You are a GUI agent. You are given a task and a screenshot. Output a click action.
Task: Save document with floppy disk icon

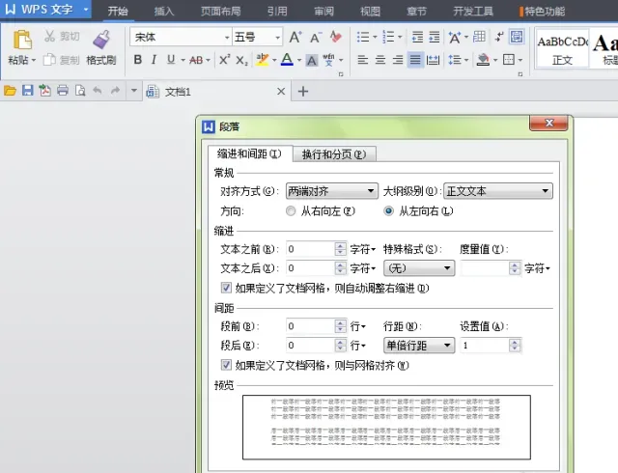pyautogui.click(x=28, y=91)
